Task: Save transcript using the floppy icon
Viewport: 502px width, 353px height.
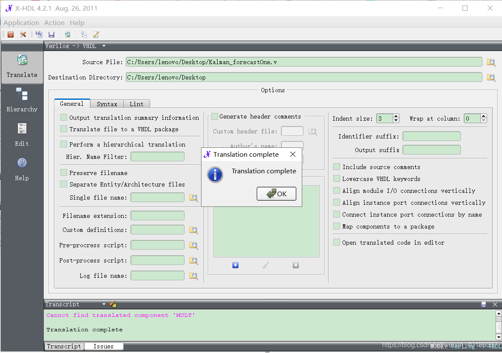Action: (483, 304)
